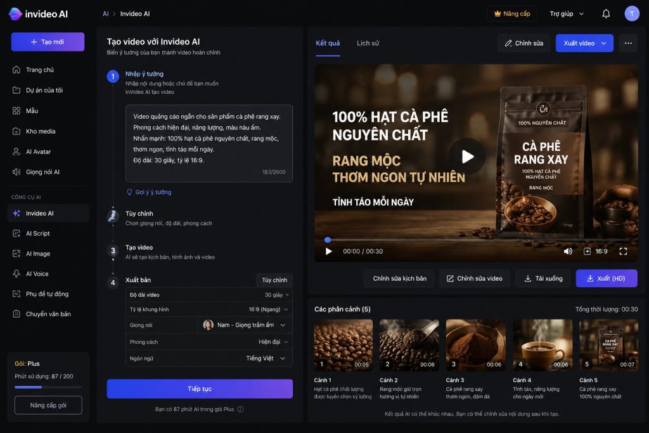Click the AI Voice microphone icon
Screen dimensions: 649x433
click(x=16, y=274)
